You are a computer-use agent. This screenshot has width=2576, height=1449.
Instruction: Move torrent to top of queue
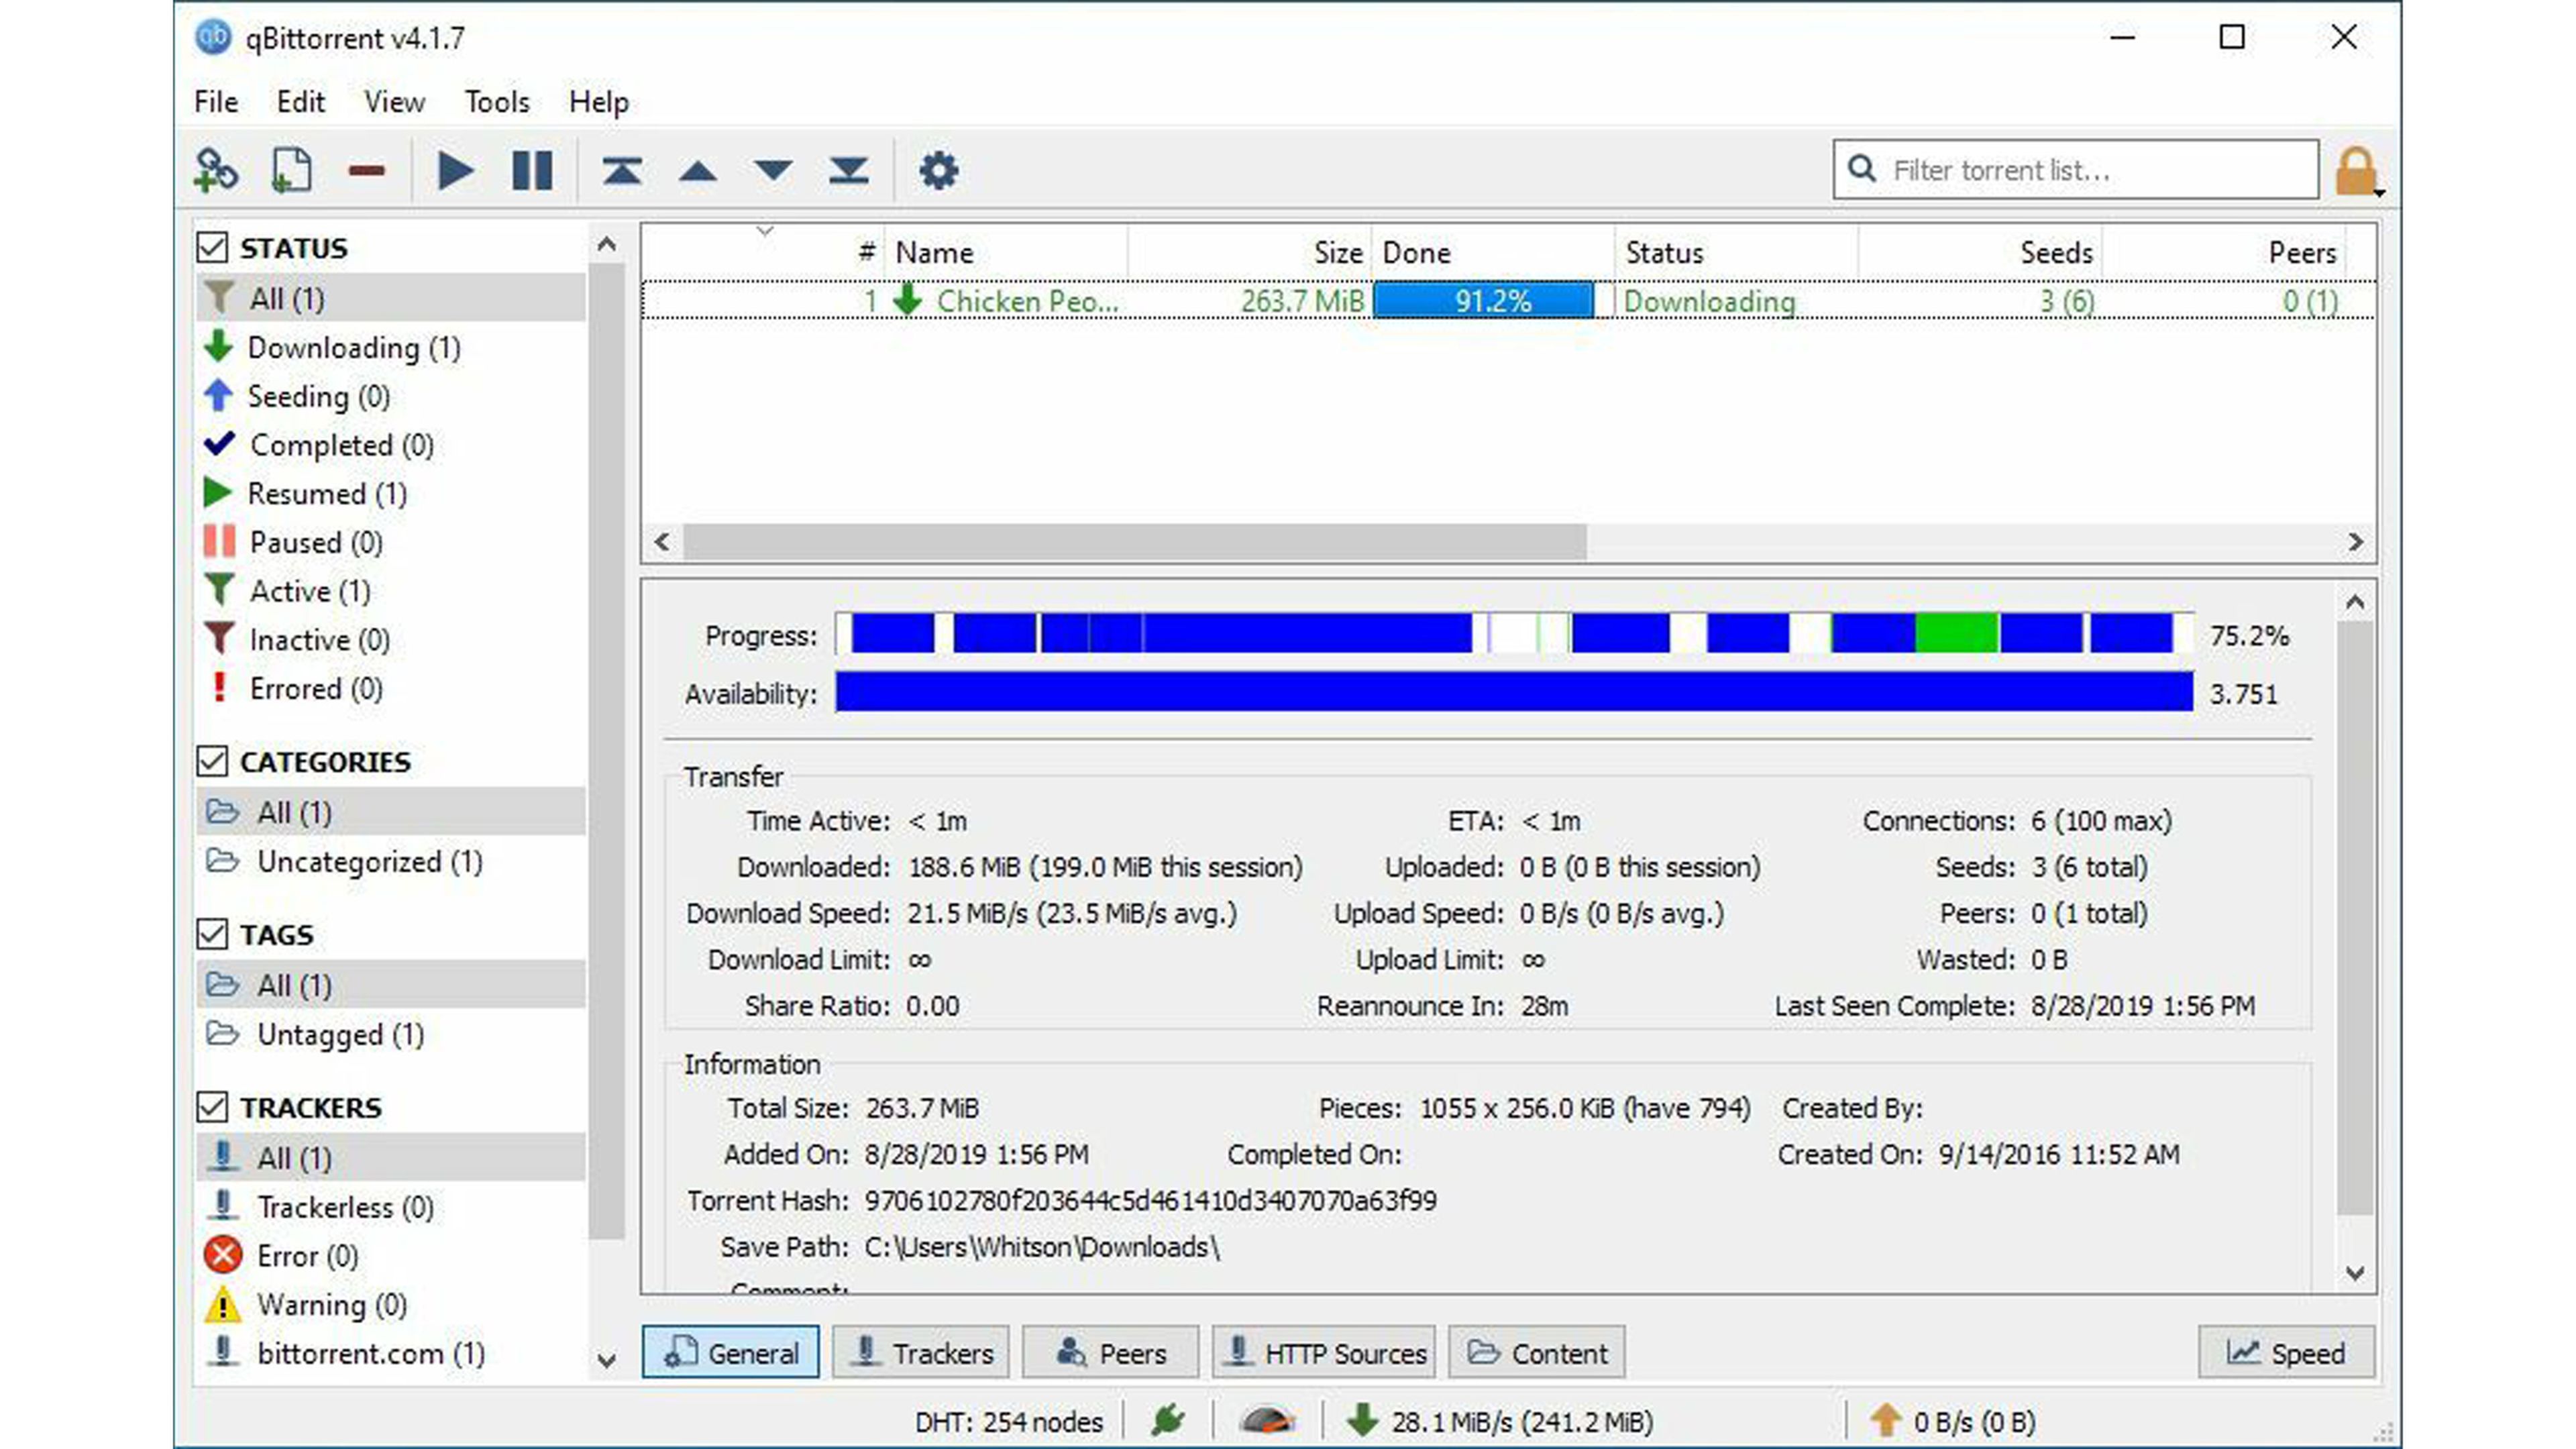(622, 171)
